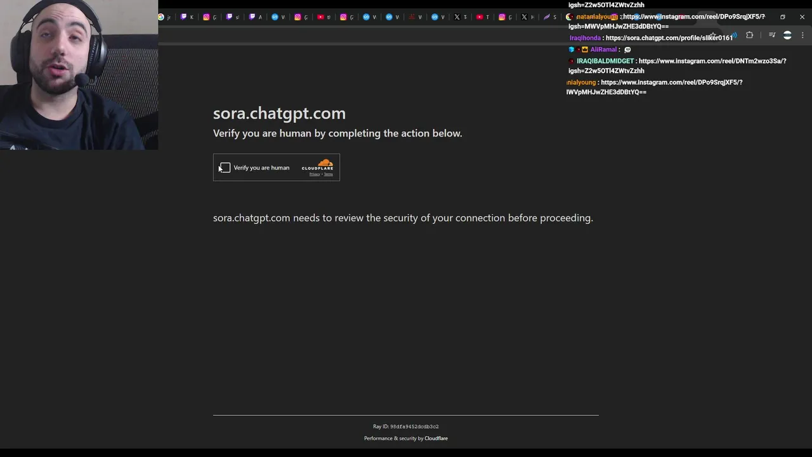Open the browser profile avatar
812x457 pixels.
pyautogui.click(x=787, y=36)
